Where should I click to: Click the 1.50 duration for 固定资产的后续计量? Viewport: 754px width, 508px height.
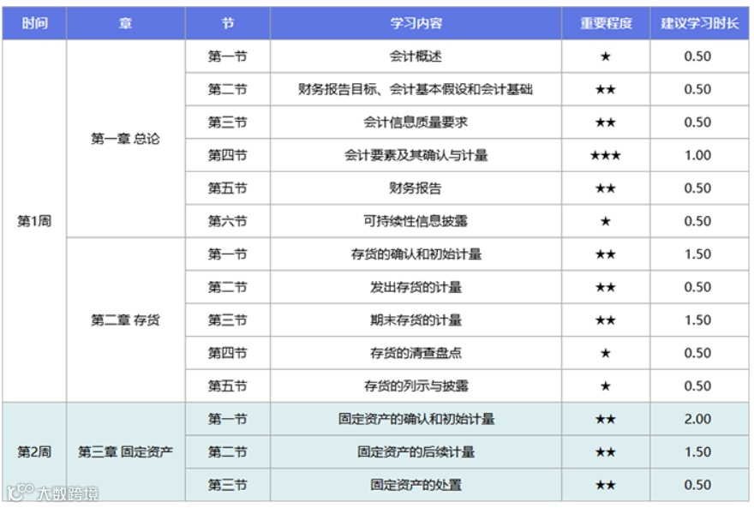[x=697, y=451]
